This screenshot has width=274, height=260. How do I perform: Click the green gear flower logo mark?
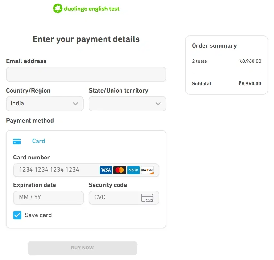57,8
